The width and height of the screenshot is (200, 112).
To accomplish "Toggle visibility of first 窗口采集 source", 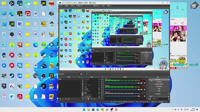I will click(99, 79).
